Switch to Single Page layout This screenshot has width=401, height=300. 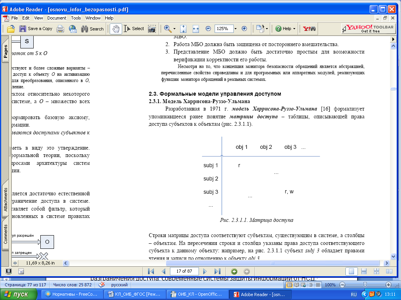pyautogui.click(x=351, y=271)
